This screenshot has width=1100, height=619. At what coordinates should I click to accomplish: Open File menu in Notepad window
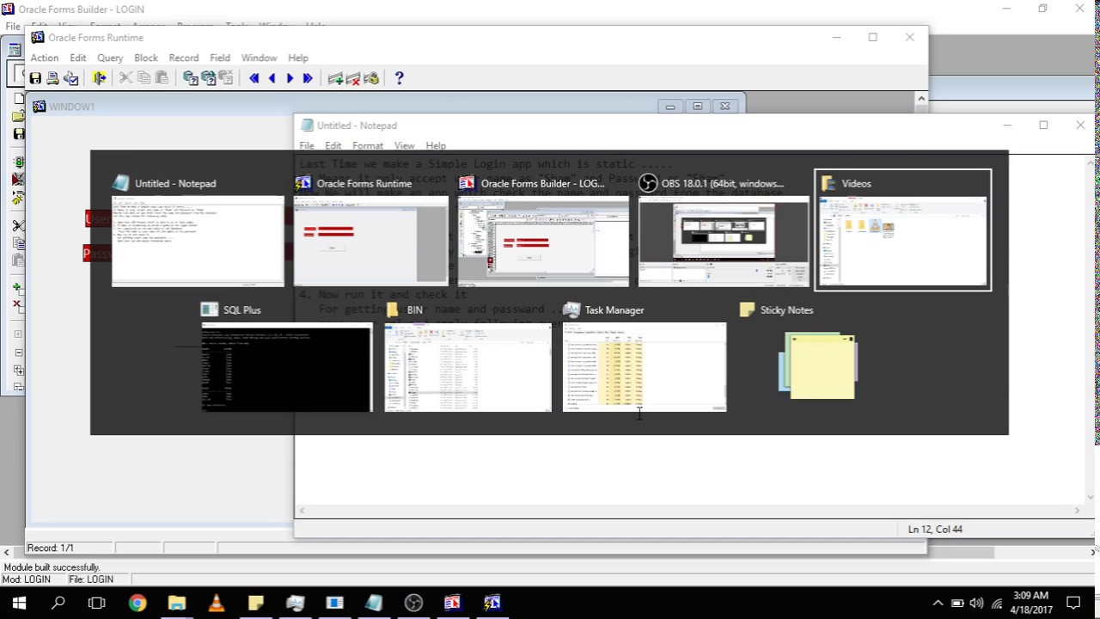click(307, 146)
